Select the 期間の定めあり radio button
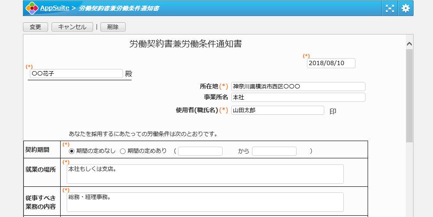Image resolution: width=433 pixels, height=217 pixels. click(x=123, y=151)
